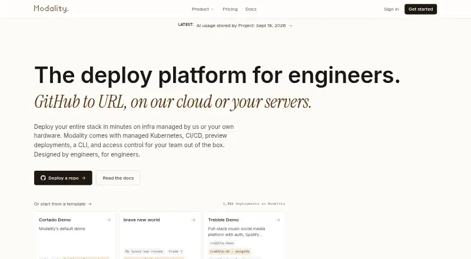Click the Frame 1 tag
The image size is (471, 259).
click(175, 251)
